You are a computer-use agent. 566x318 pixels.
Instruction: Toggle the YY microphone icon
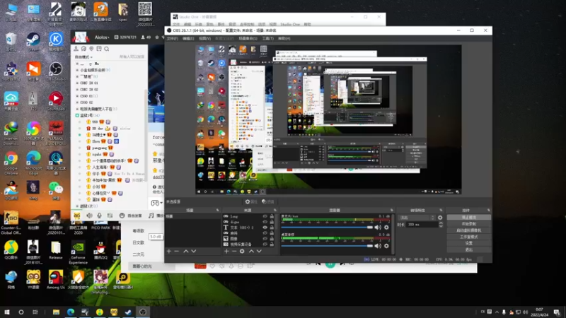click(99, 216)
